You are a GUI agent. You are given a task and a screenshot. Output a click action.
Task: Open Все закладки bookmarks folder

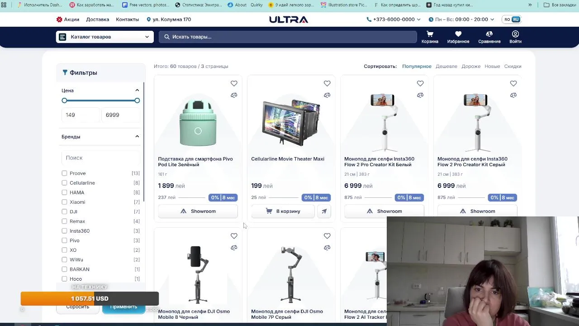(560, 5)
